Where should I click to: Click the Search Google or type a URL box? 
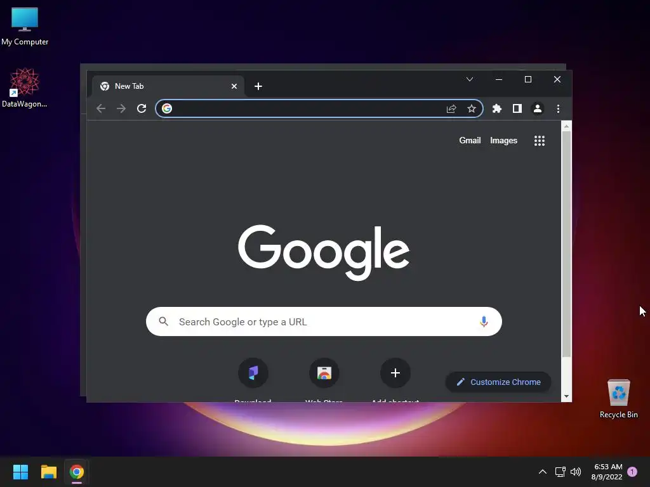(x=324, y=321)
